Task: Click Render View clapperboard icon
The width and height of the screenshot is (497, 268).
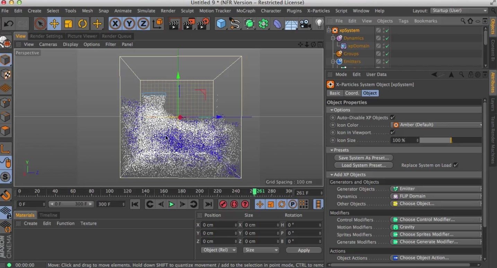Action: (175, 24)
